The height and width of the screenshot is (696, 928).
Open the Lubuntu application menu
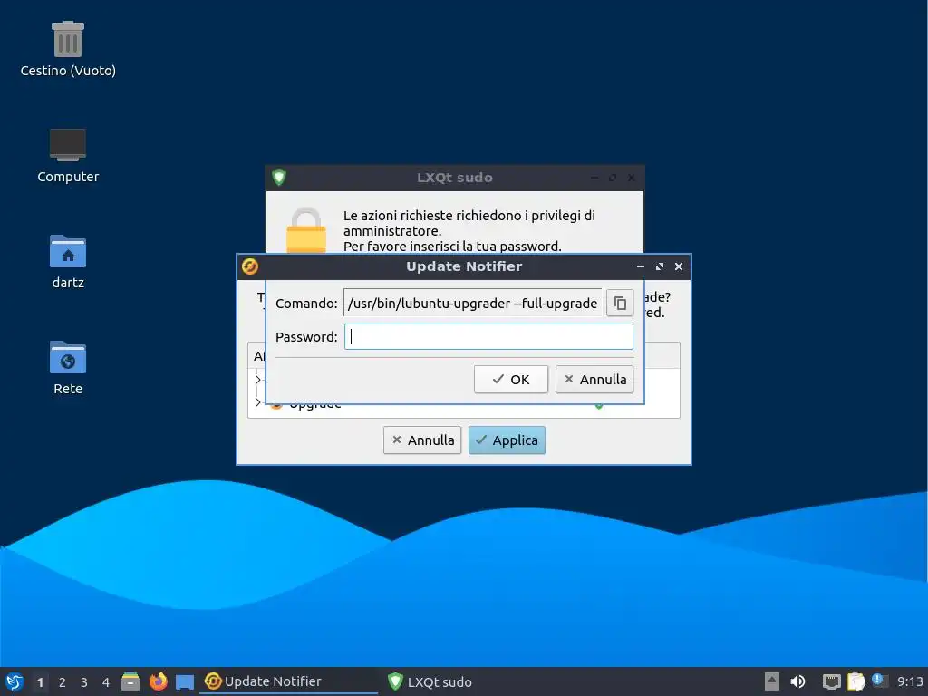tap(14, 681)
